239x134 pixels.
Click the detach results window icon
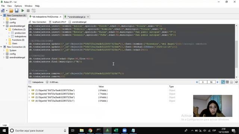[x=236, y=82]
